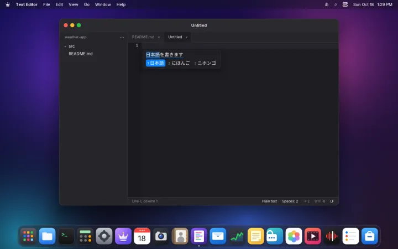
Task: Expand the src folder
Action: click(65, 46)
